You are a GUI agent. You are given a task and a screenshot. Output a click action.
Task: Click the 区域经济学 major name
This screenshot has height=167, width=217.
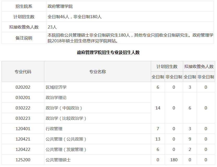coord(56,87)
